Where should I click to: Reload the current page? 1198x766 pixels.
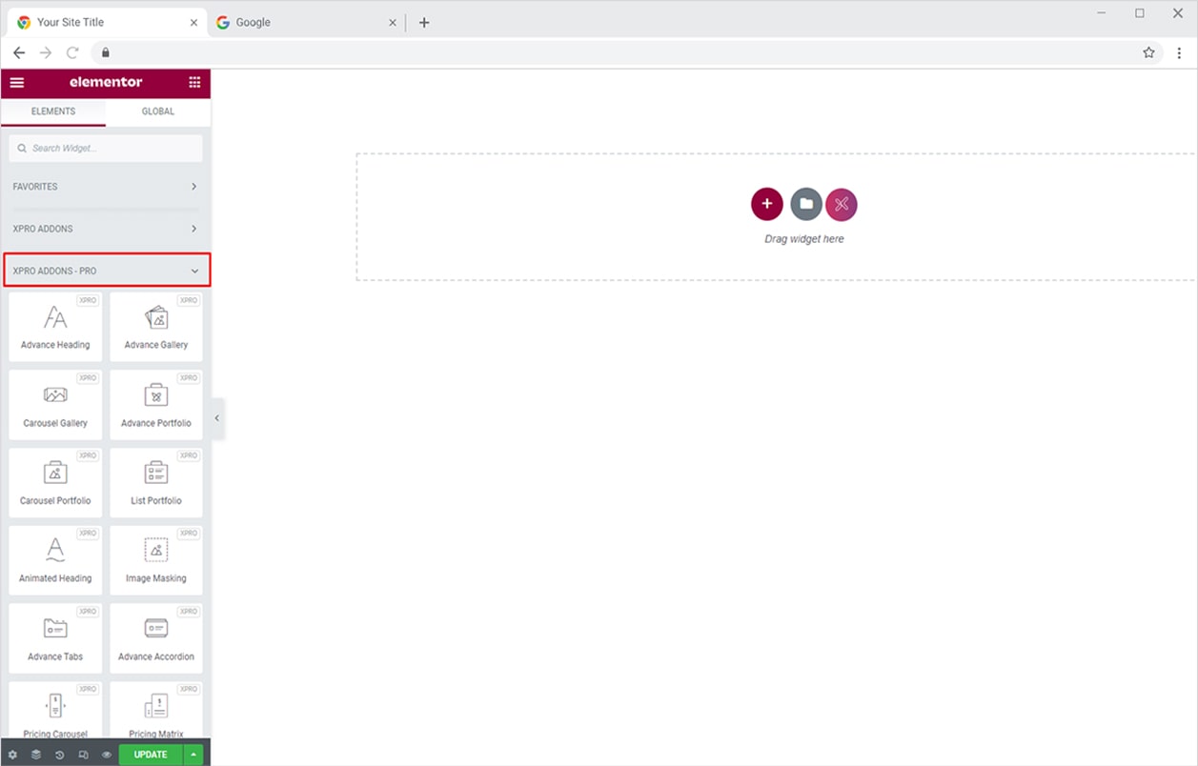click(x=72, y=52)
